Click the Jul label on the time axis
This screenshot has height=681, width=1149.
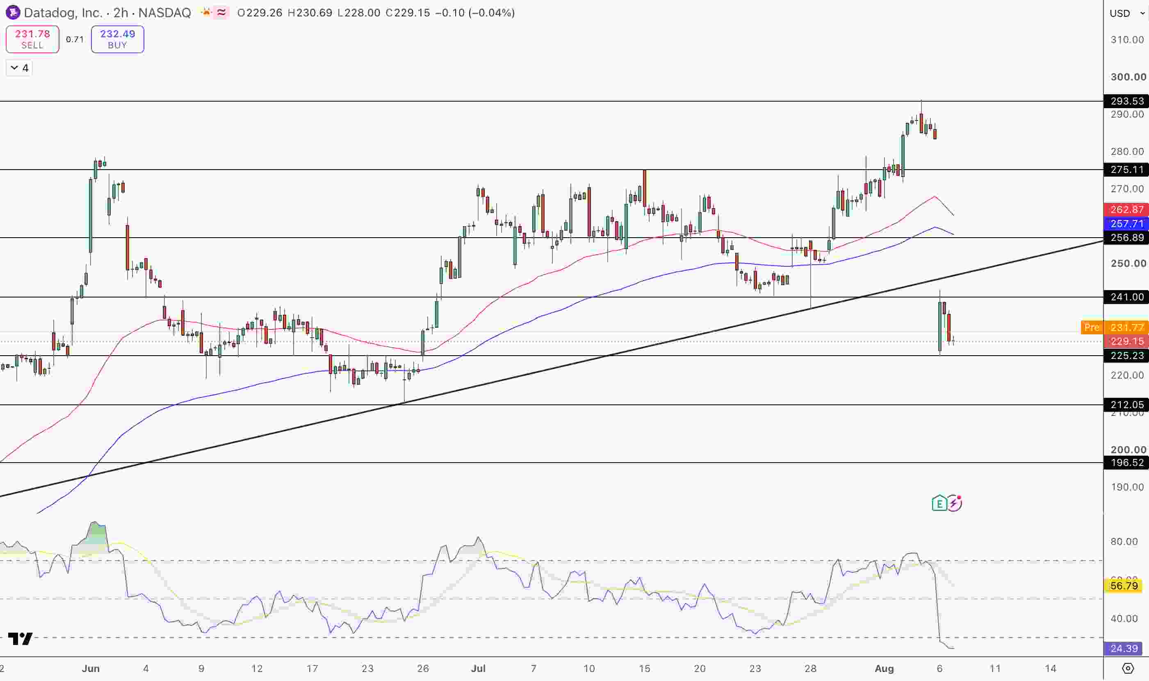point(478,669)
